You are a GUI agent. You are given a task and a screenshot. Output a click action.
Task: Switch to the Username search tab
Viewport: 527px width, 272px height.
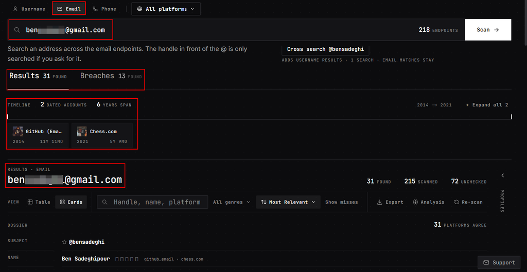tap(29, 9)
